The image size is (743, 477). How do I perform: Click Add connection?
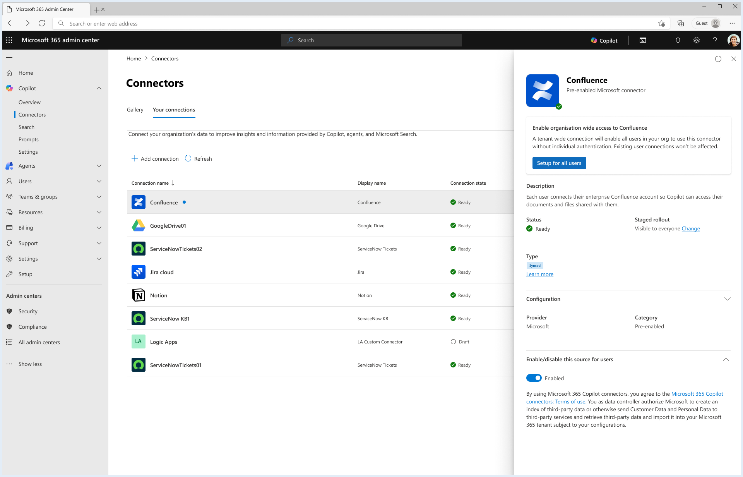point(155,159)
